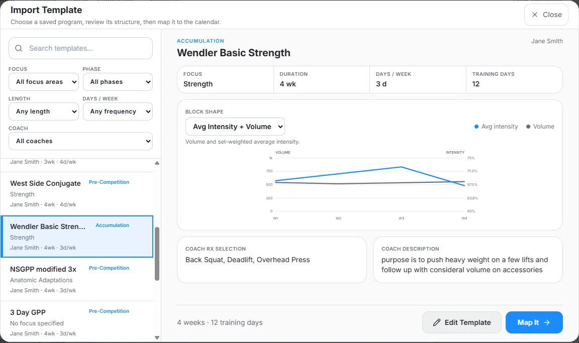This screenshot has width=579, height=343.
Task: Select the NSGPP modified 3x template
Action: pyautogui.click(x=77, y=280)
